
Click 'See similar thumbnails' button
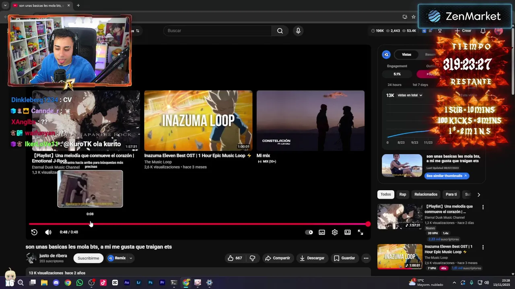447,176
